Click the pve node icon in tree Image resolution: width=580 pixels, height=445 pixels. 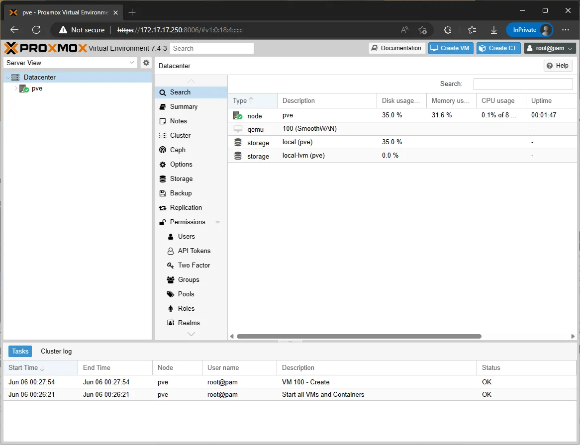tap(24, 89)
